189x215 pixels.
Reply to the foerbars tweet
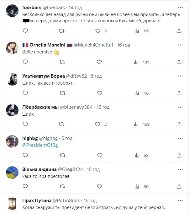point(25,31)
